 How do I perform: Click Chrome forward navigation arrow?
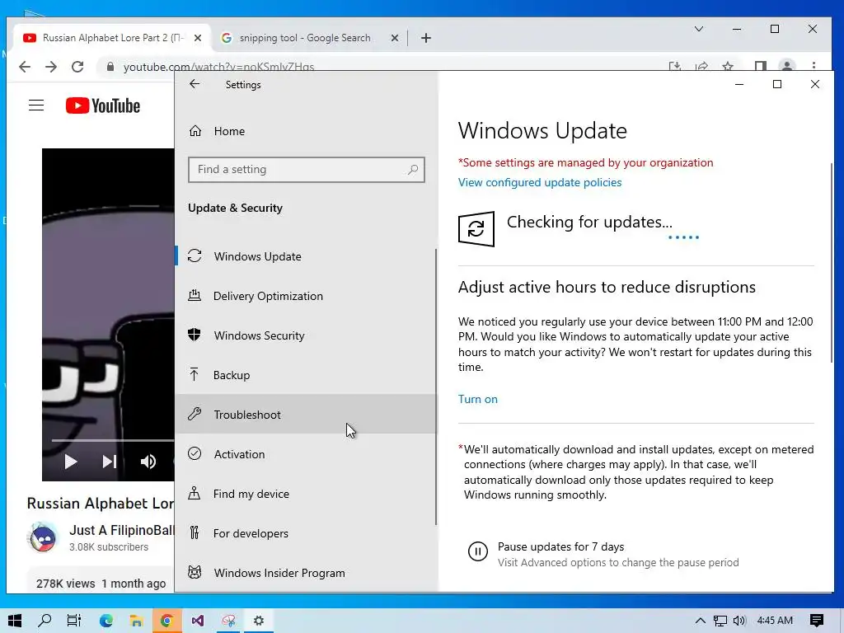[51, 66]
